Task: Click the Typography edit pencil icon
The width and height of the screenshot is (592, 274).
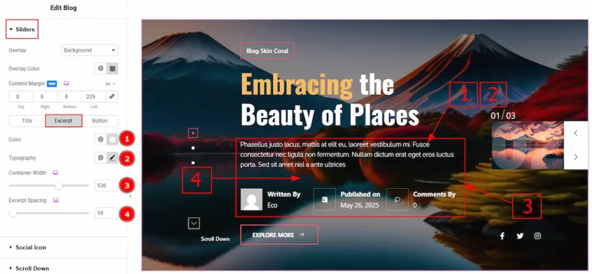Action: [112, 158]
